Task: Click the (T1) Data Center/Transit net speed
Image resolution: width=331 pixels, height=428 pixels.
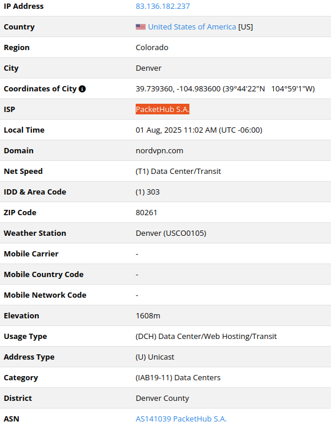Action: point(178,171)
